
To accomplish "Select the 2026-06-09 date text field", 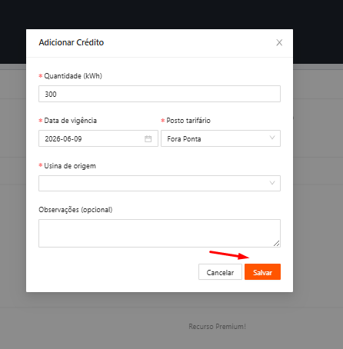I will click(98, 138).
